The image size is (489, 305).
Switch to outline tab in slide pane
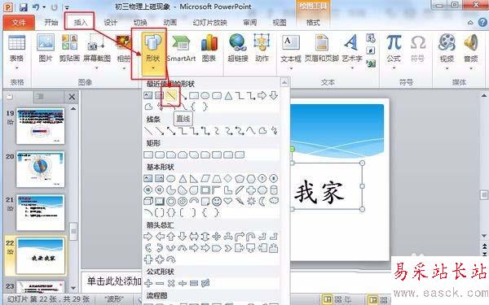tap(41, 97)
